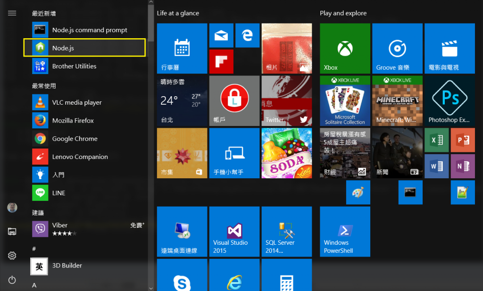Launch the Word tile
The height and width of the screenshot is (291, 483).
coord(436,166)
